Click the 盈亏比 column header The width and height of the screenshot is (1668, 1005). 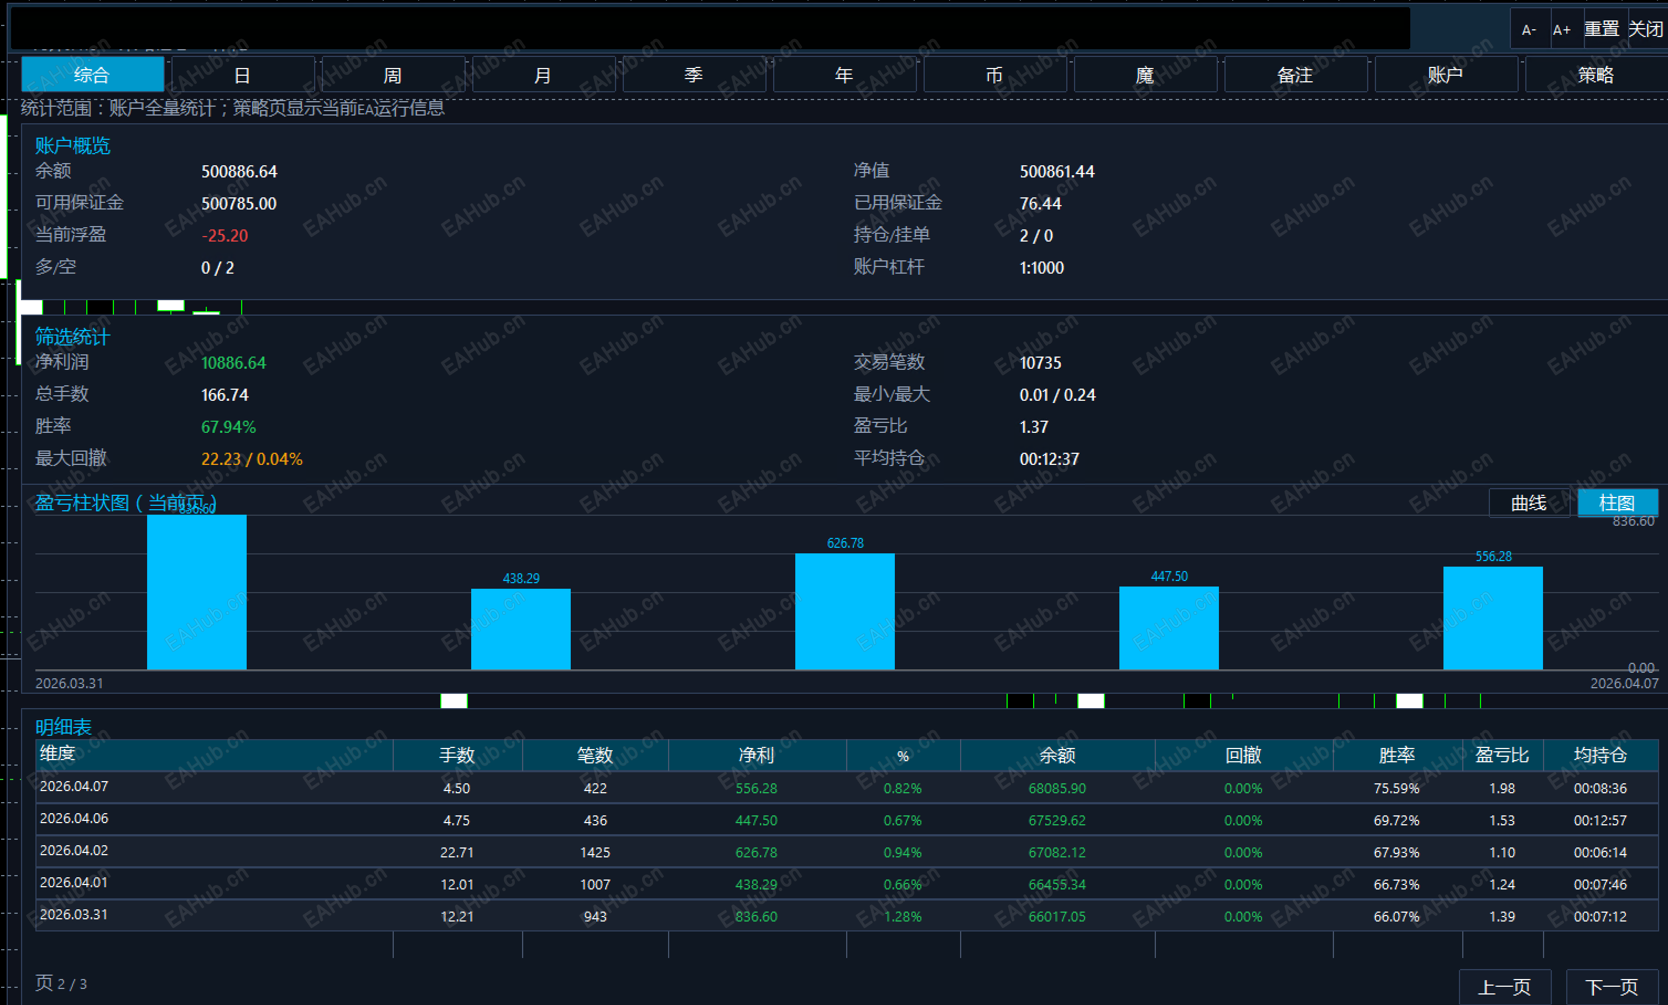coord(1503,755)
